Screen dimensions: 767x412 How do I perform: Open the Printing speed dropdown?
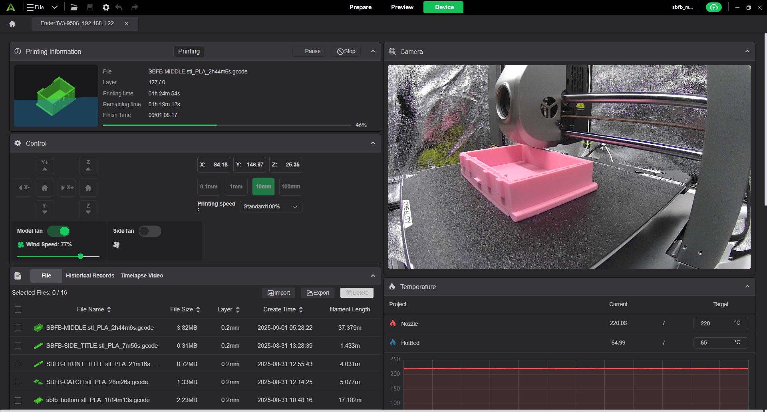pos(271,206)
